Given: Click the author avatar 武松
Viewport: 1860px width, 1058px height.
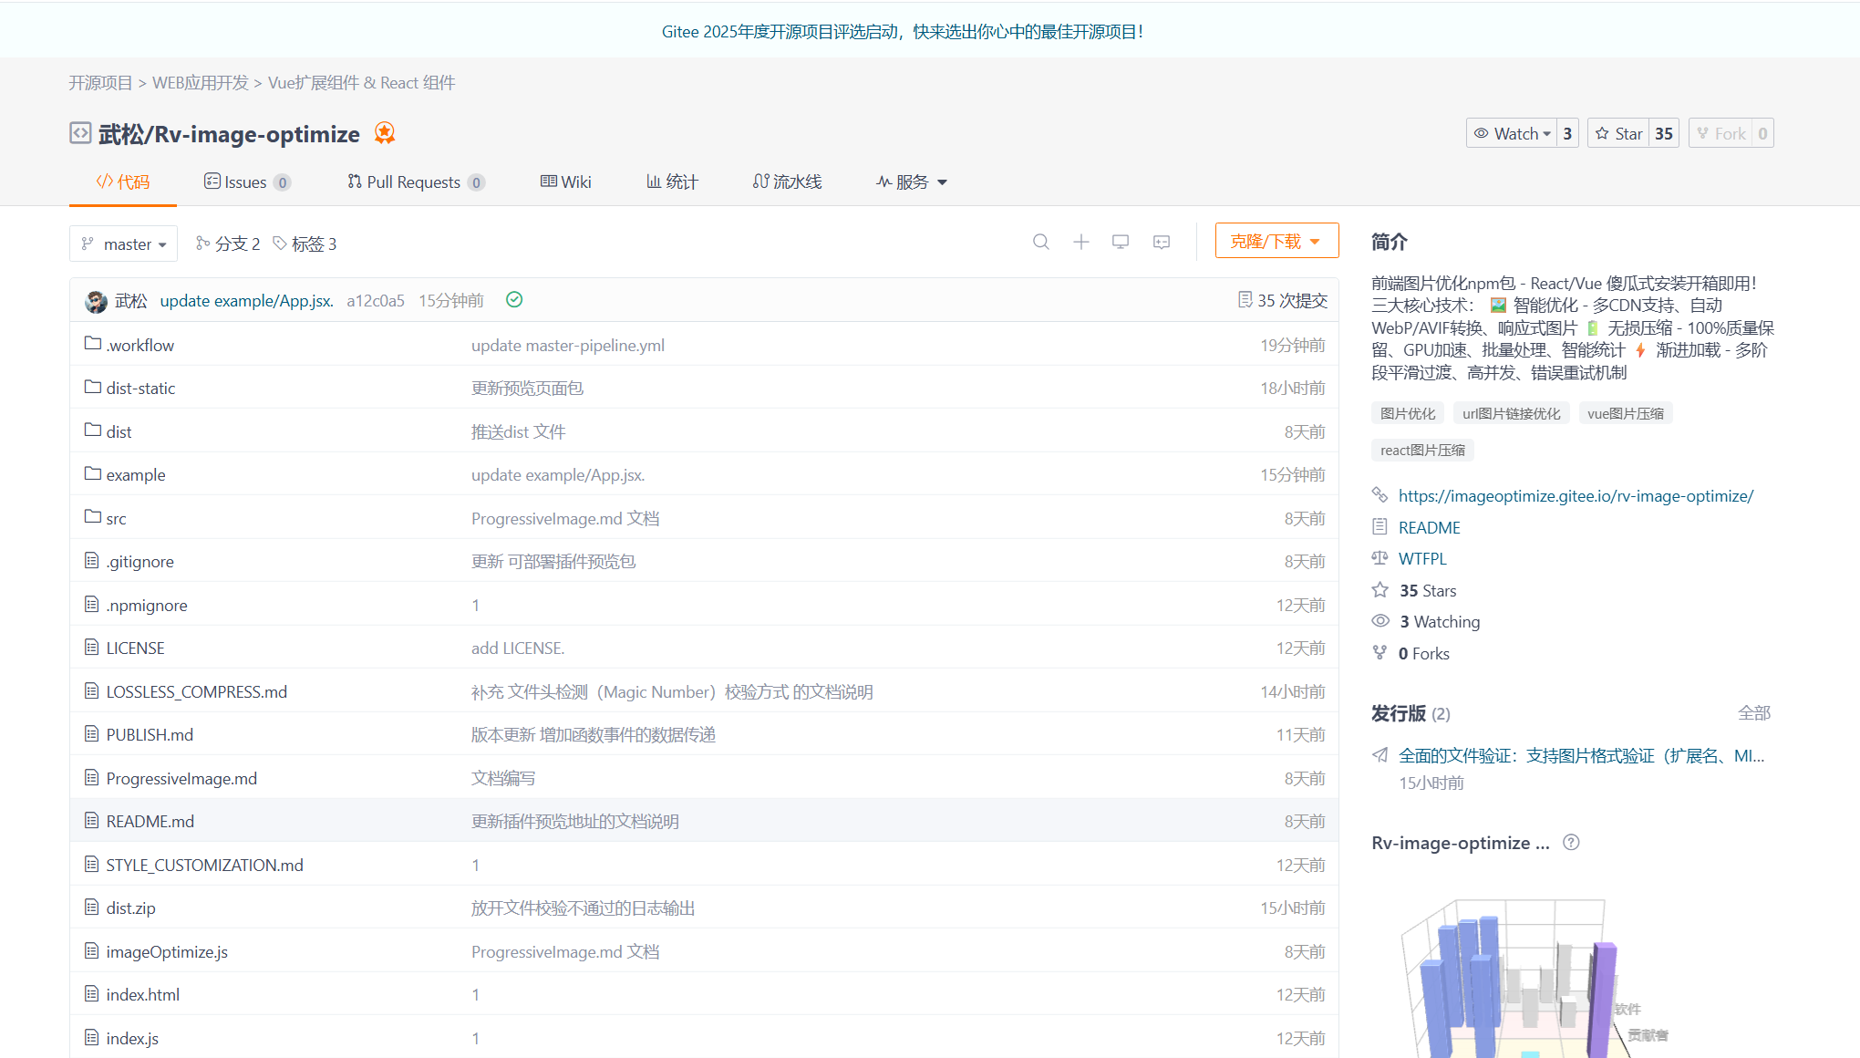Looking at the screenshot, I should click(x=96, y=301).
